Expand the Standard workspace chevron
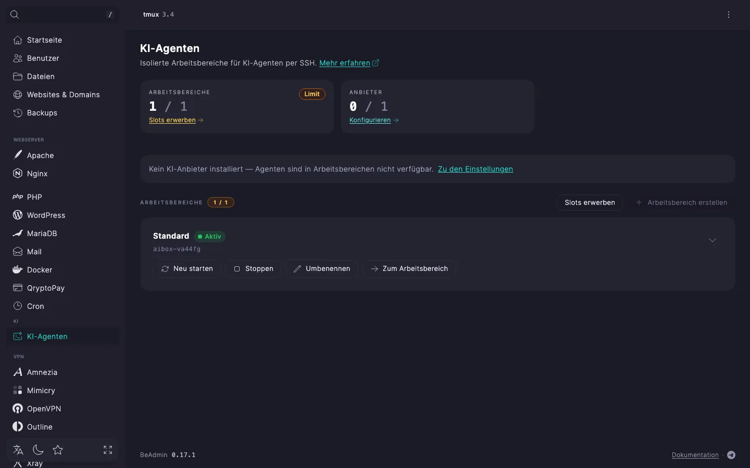The image size is (750, 468). tap(712, 240)
